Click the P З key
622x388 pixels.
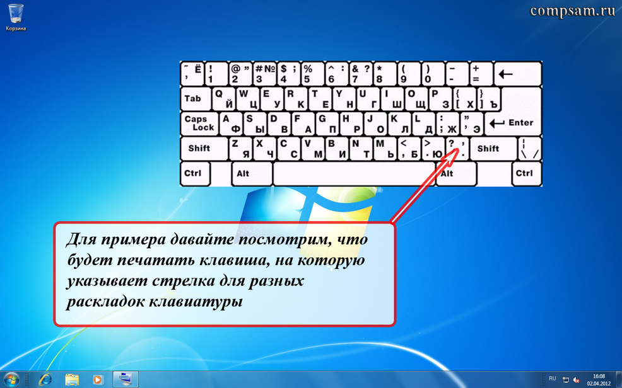440,99
